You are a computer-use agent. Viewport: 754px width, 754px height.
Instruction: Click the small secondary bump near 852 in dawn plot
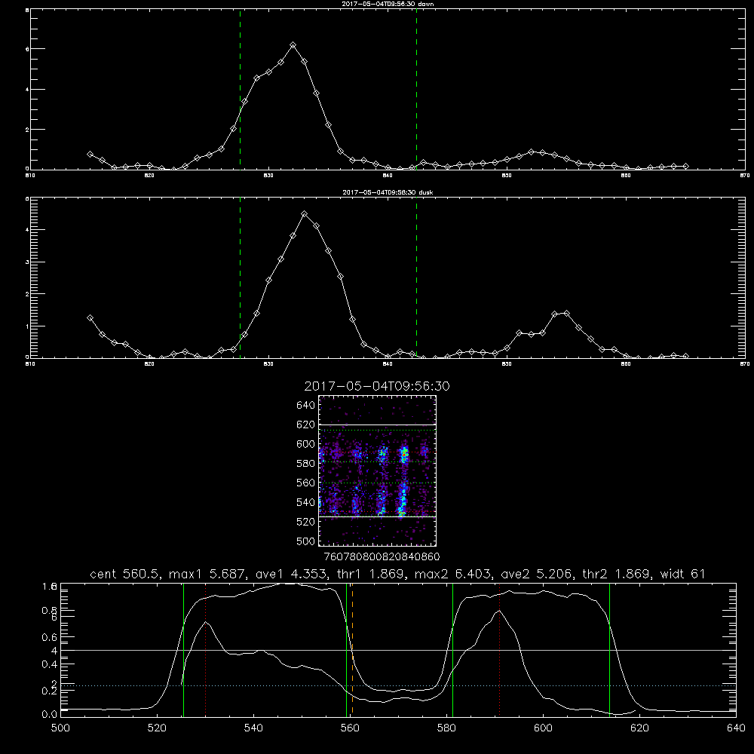(x=531, y=152)
